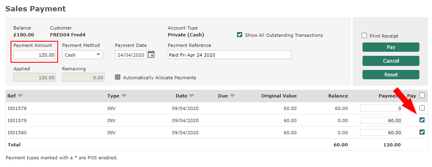Screen dimensions: 432x167
Task: Toggle Automatically Allocate Payments checkbox
Action: (x=118, y=77)
